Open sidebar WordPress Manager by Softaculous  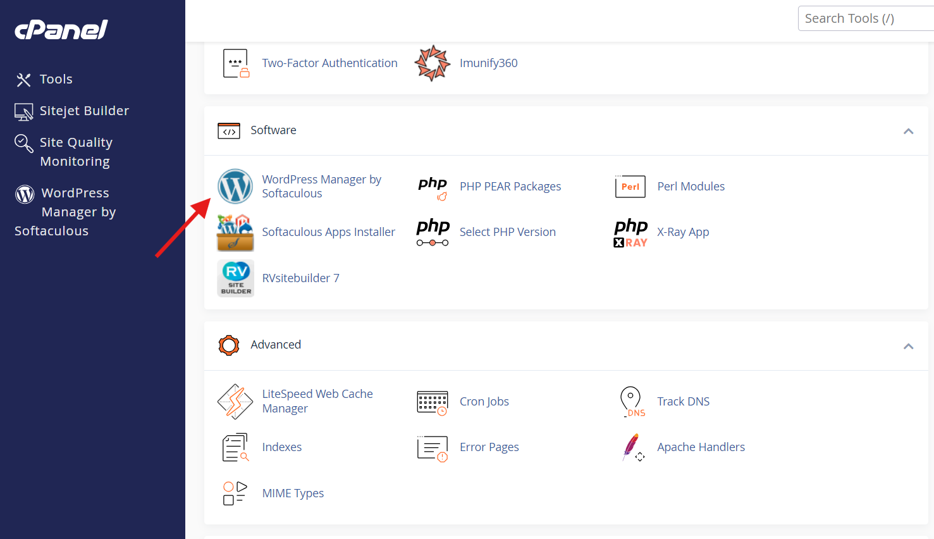66,212
